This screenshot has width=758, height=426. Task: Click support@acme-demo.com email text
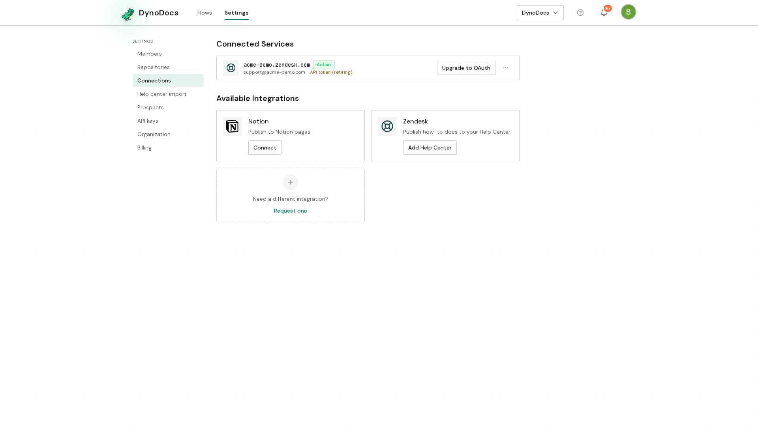click(x=274, y=72)
